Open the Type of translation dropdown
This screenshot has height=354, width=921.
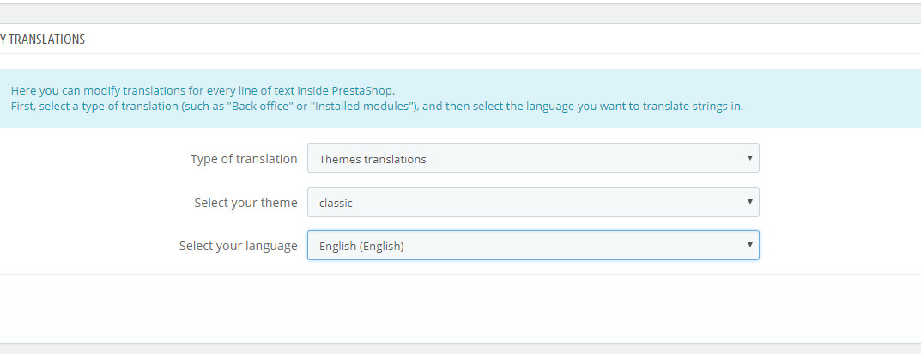532,158
